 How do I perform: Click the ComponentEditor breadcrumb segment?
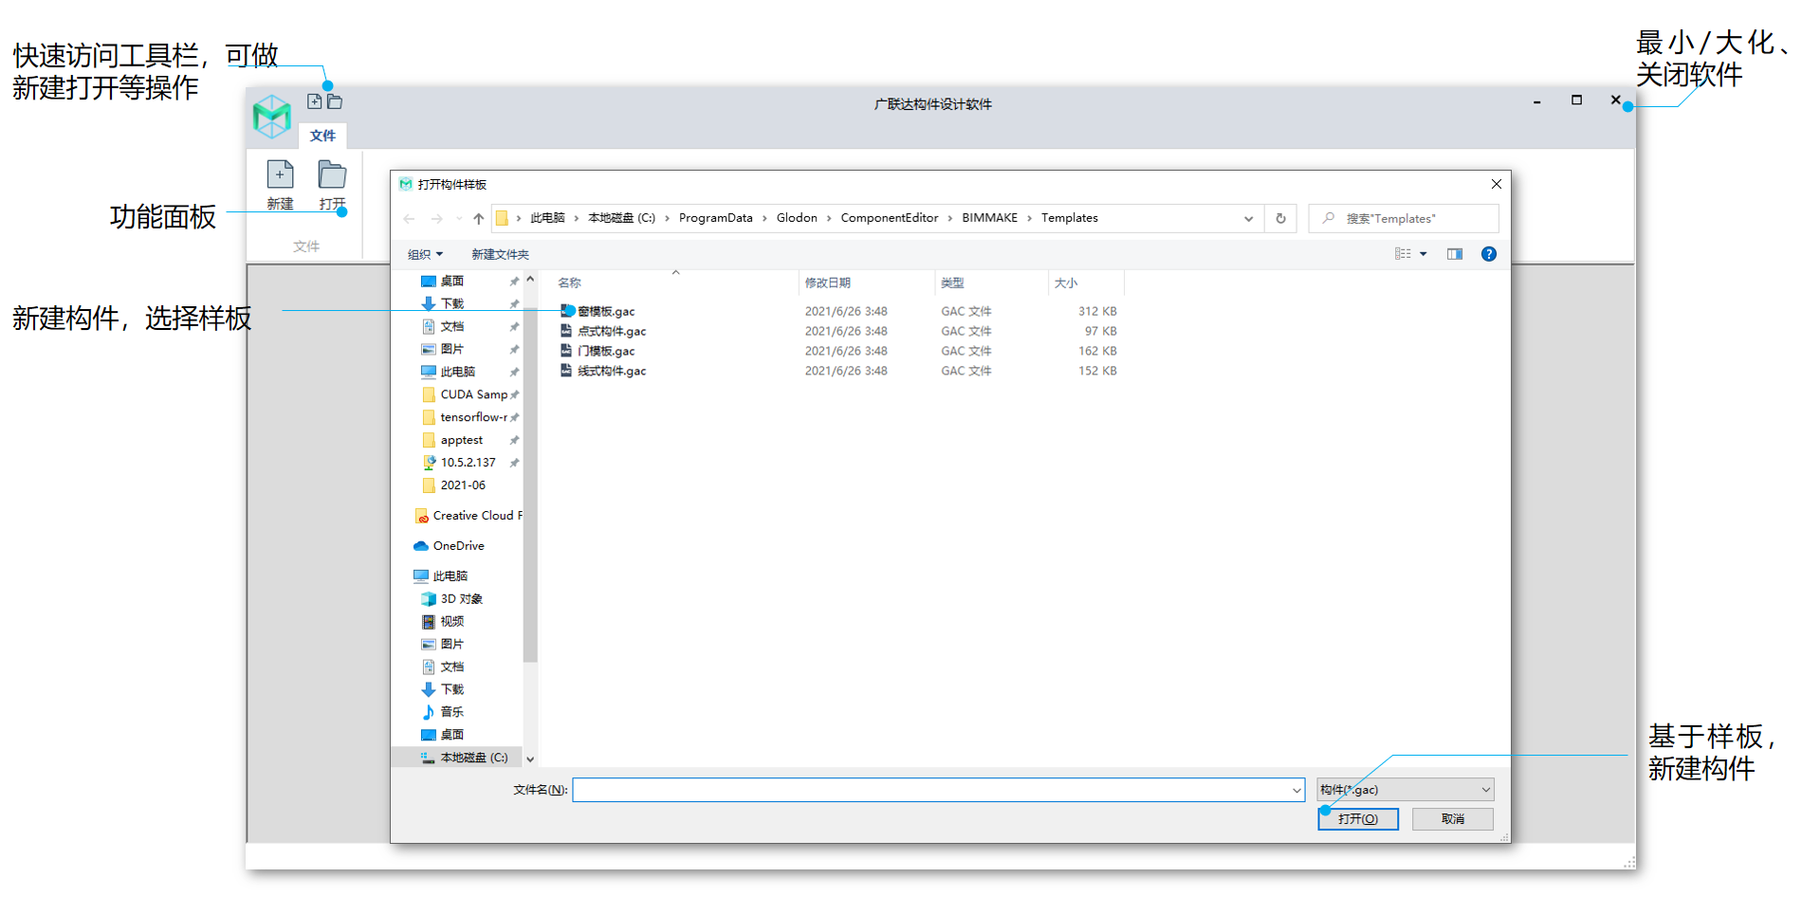[889, 218]
